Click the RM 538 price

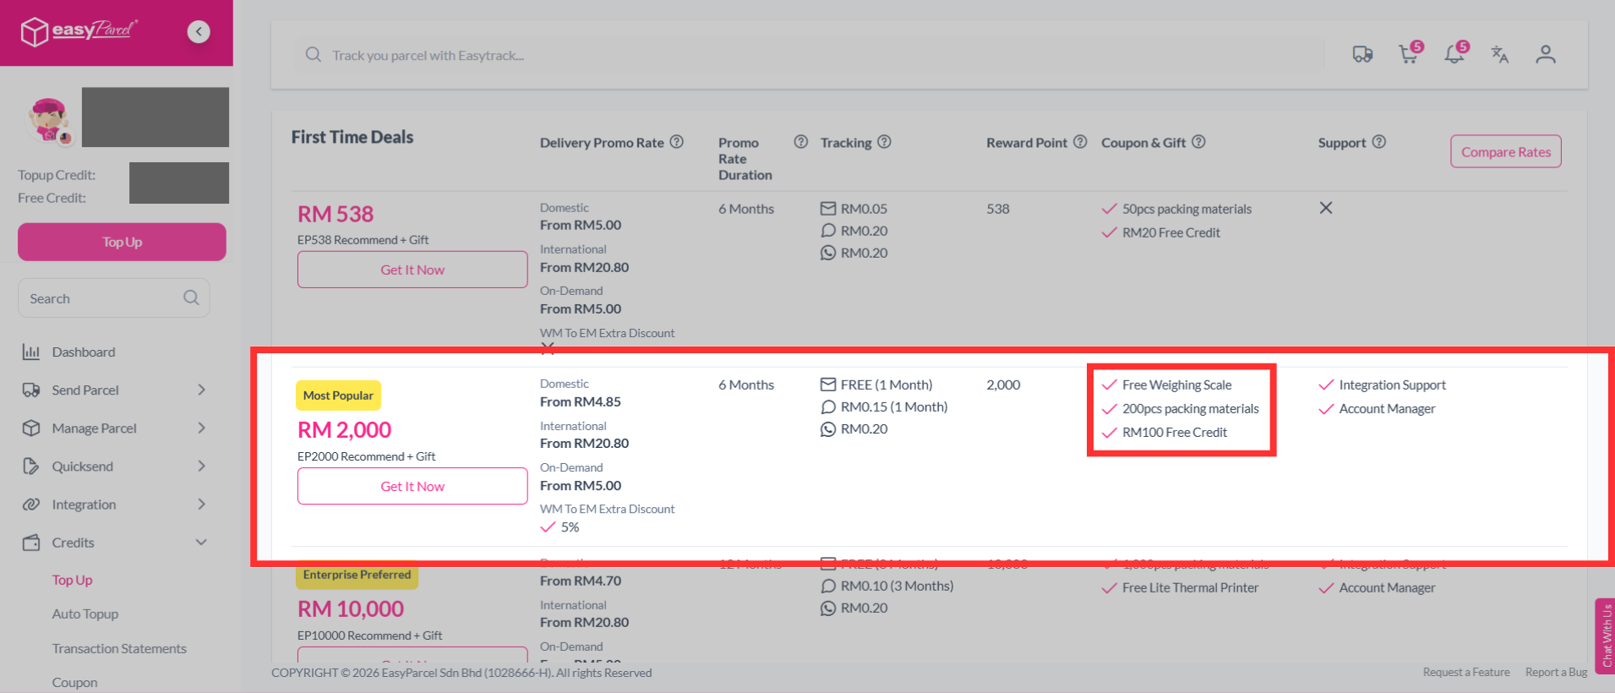[336, 214]
